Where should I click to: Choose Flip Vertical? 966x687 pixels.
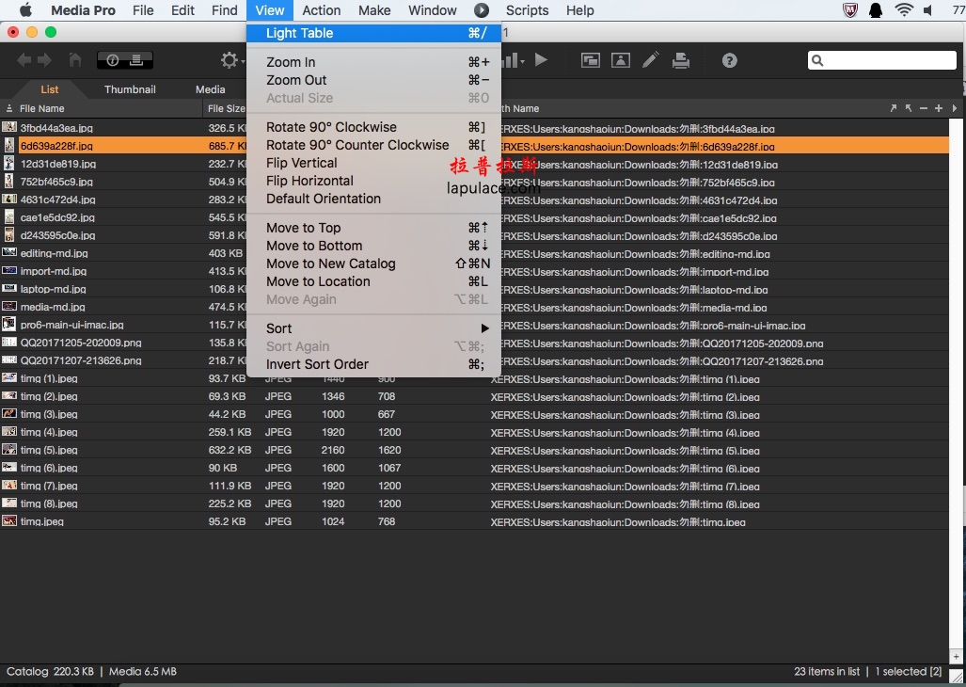tap(373, 163)
